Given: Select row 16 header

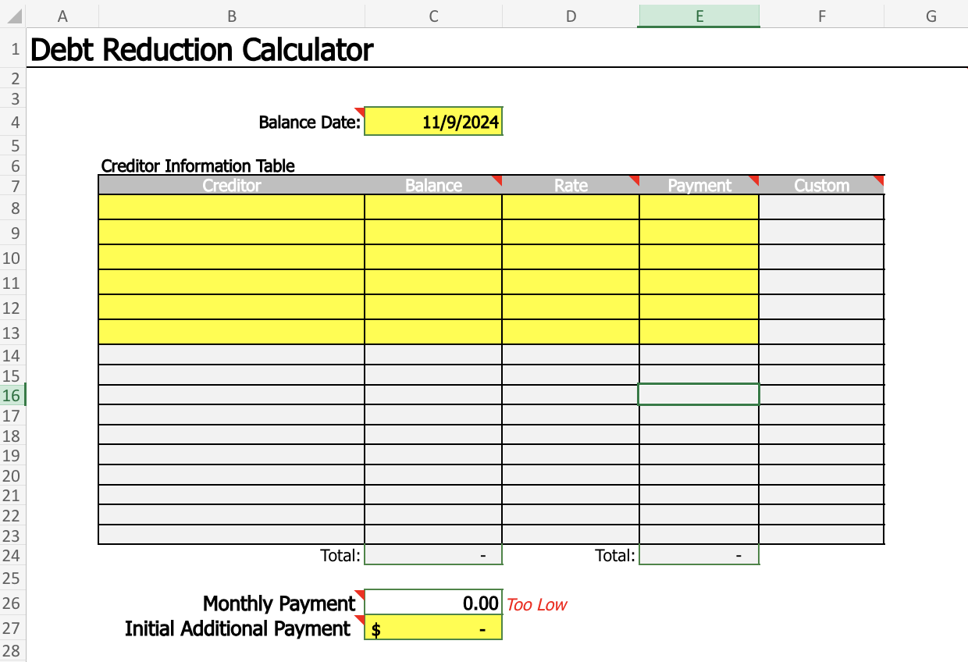Looking at the screenshot, I should (x=13, y=395).
